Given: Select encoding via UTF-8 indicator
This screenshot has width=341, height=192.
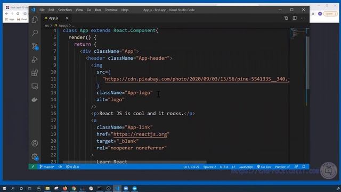Looking at the screenshot, I should click(224, 167).
